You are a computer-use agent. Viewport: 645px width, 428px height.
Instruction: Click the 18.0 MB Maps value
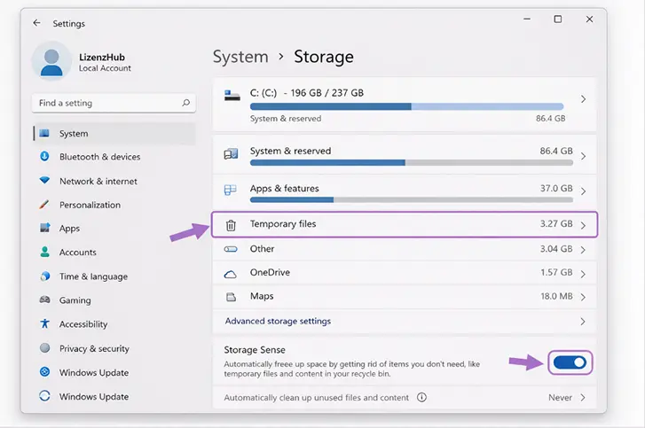click(x=556, y=296)
